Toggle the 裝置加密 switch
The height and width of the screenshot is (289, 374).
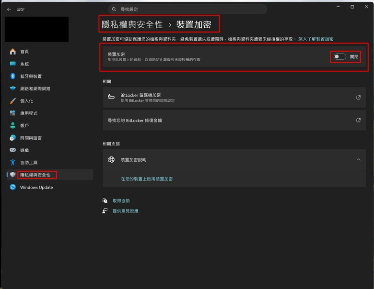(x=339, y=56)
